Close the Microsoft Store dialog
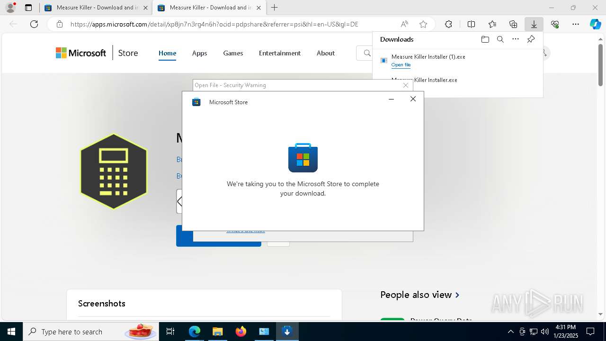This screenshot has width=606, height=341. click(413, 99)
